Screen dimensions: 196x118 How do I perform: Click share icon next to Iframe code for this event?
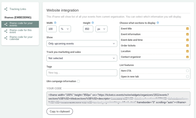pyautogui.click(x=6, y=31)
